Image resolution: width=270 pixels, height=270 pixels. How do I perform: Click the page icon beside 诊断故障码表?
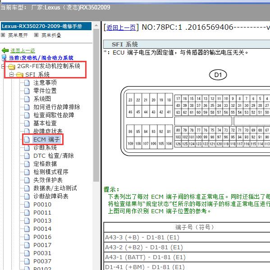27,196
